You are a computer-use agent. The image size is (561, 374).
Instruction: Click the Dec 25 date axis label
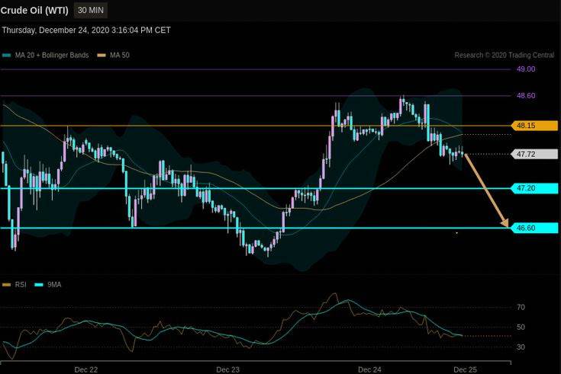pyautogui.click(x=465, y=369)
